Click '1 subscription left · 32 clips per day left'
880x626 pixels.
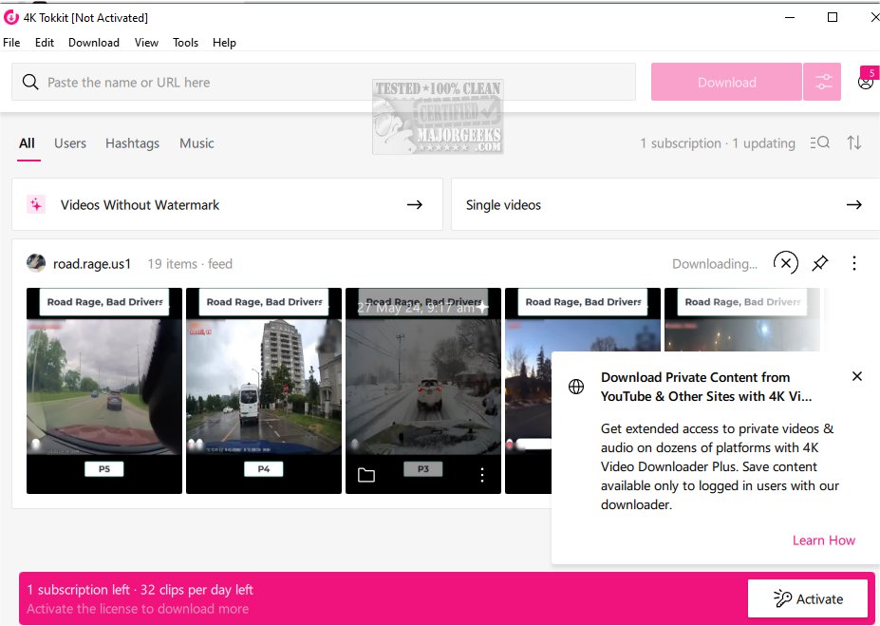click(x=140, y=590)
